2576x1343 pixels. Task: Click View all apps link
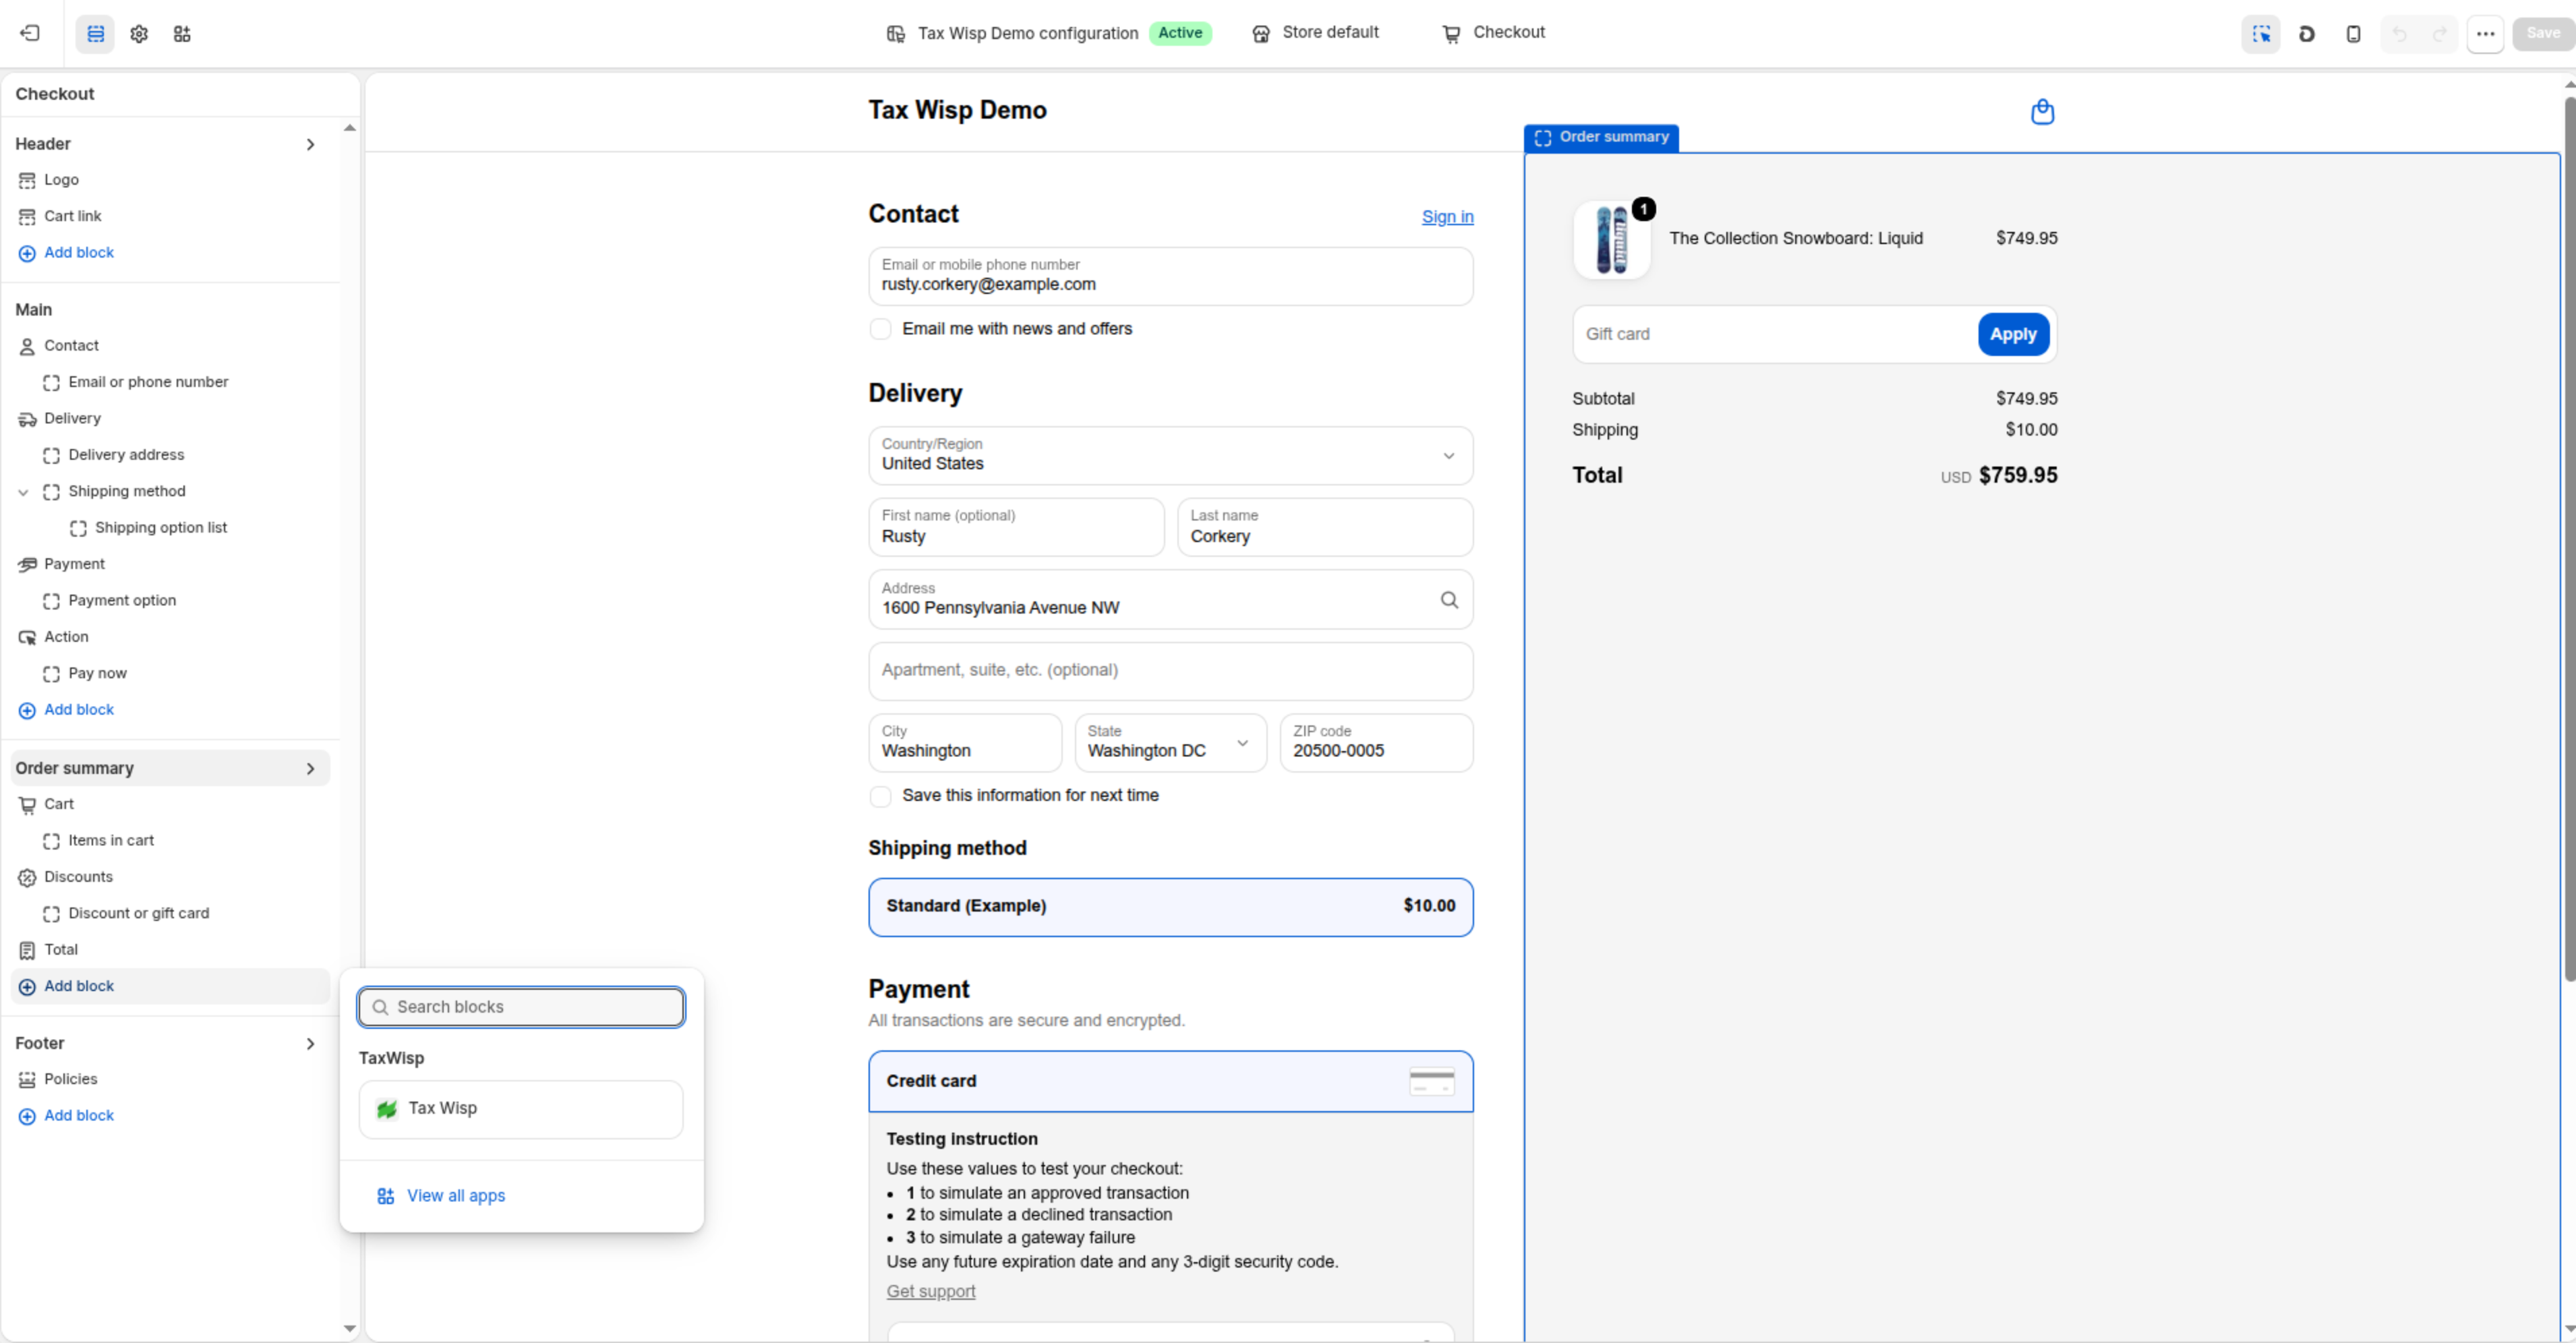tap(455, 1196)
